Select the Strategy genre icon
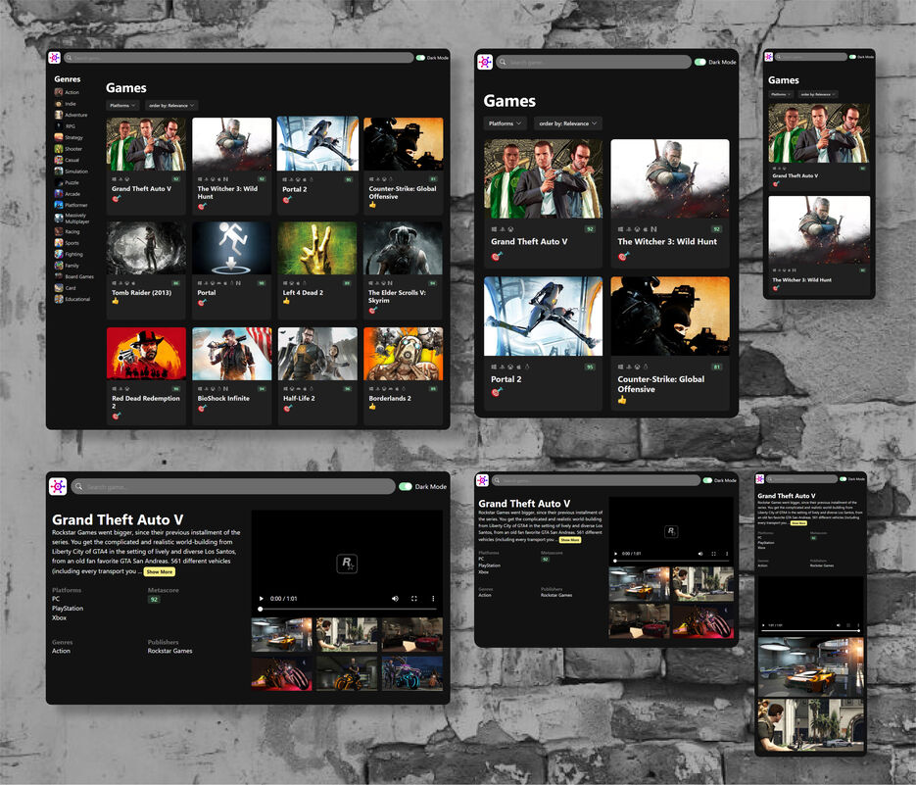 pos(59,137)
